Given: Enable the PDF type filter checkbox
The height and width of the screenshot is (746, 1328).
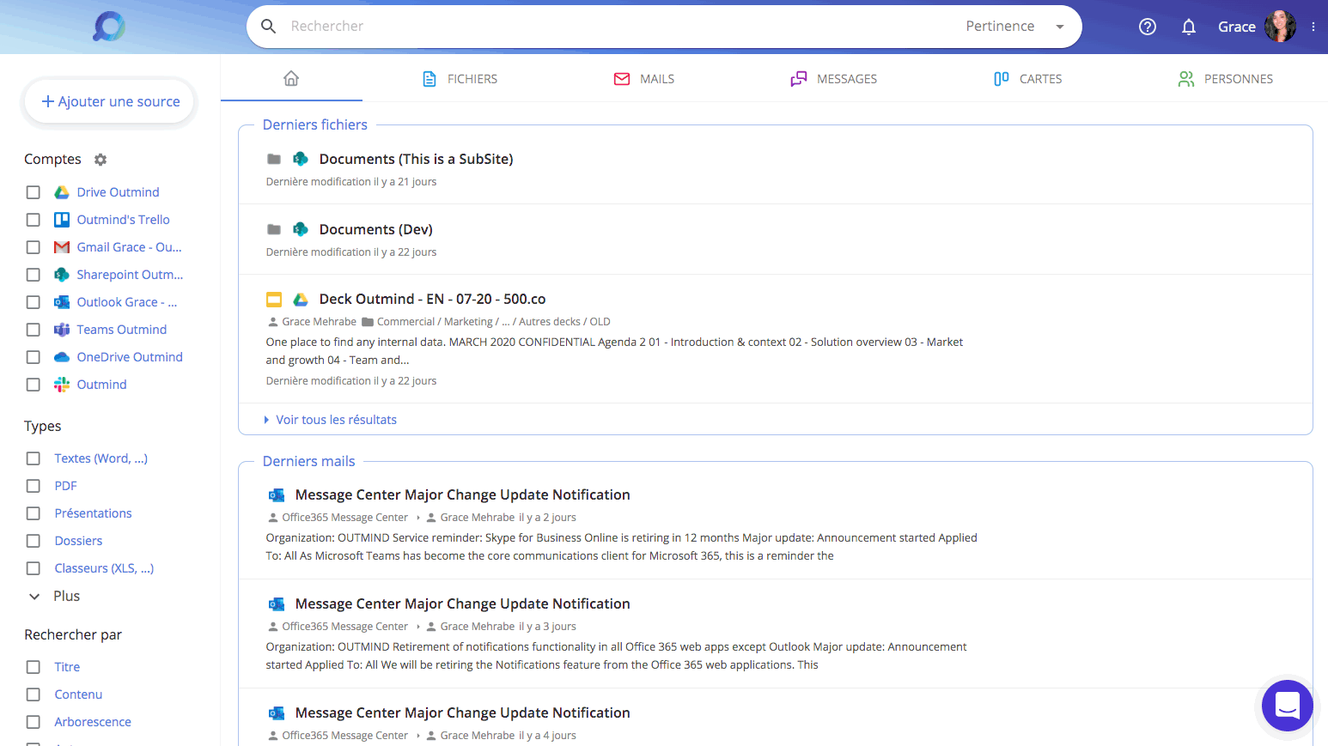Looking at the screenshot, I should click(x=34, y=486).
